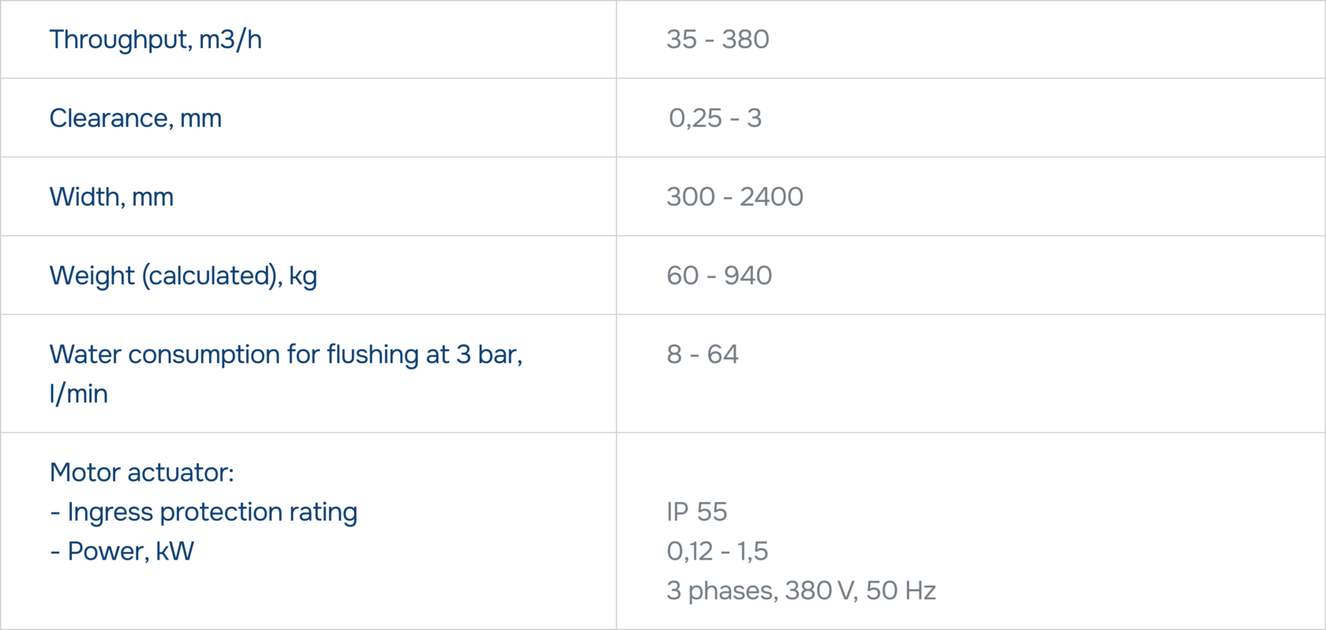Click the Ingress protection rating label
Screen dimensions: 1326x630
tap(204, 512)
